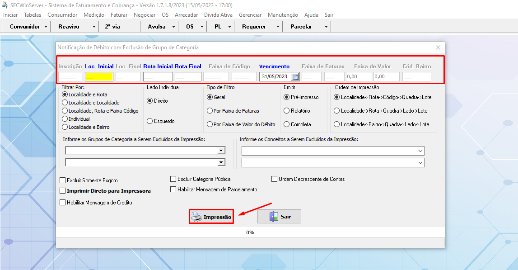Click the printer Impressão button

211,217
